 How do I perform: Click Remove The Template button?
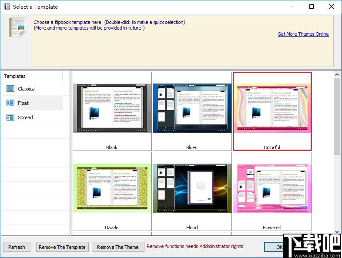pos(62,247)
